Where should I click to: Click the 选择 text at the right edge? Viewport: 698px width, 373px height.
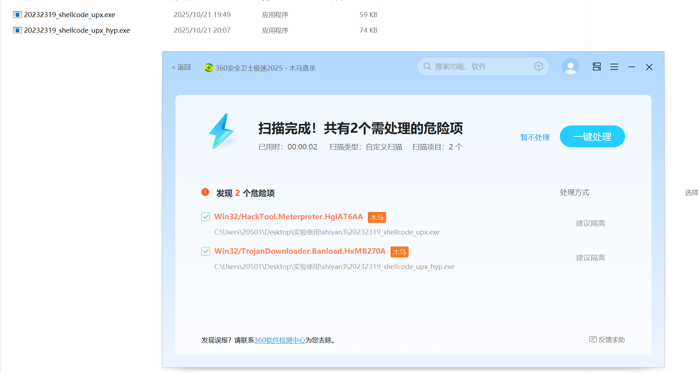691,193
